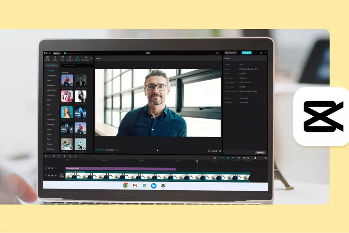Toggle auto snapping in timeline
Screen dimensions: 349x233
point(228,158)
